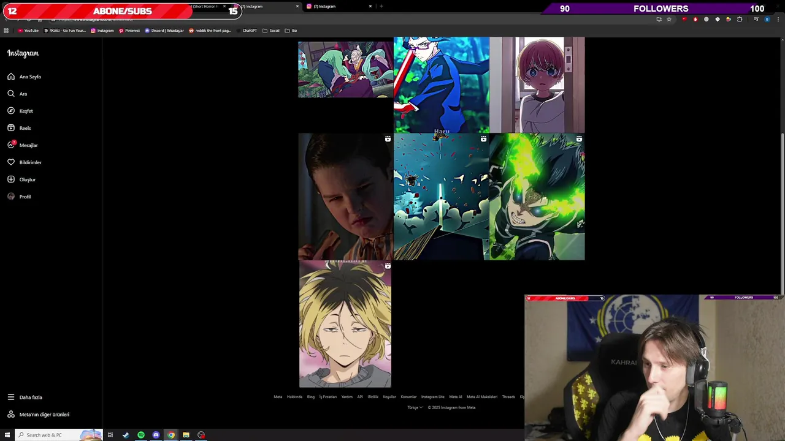The image size is (785, 441).
Task: Click the Oluştur plus icon
Action: point(11,179)
